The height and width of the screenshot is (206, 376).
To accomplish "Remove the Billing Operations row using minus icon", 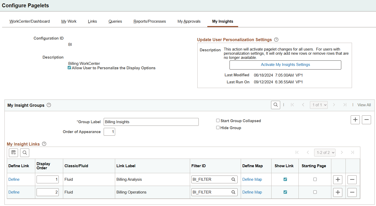I will coord(352,192).
